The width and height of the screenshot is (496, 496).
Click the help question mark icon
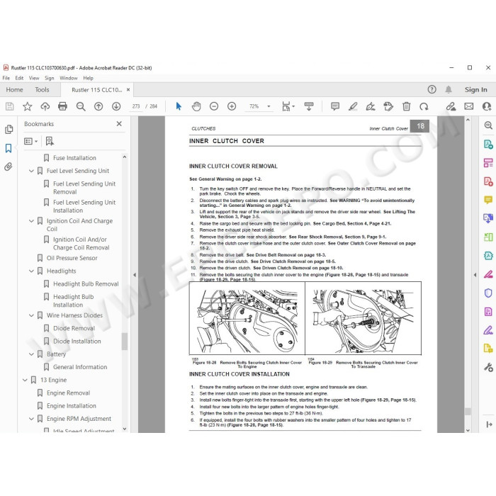tap(432, 89)
